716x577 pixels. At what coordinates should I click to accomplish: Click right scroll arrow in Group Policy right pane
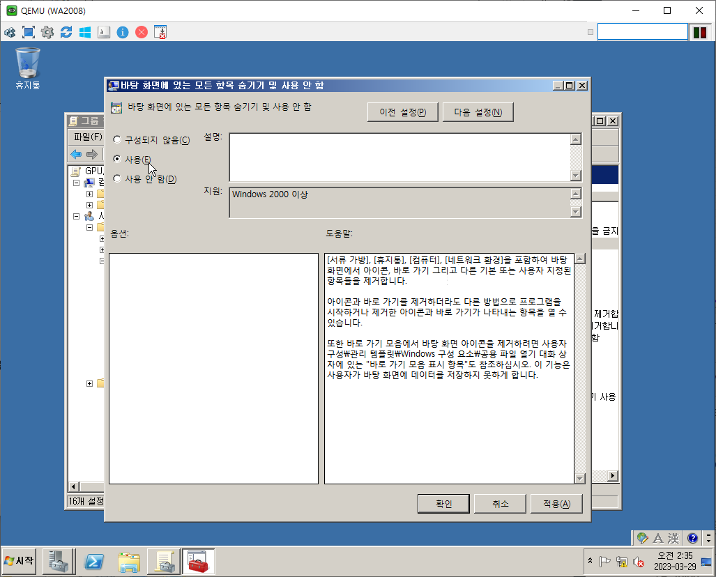tap(613, 476)
